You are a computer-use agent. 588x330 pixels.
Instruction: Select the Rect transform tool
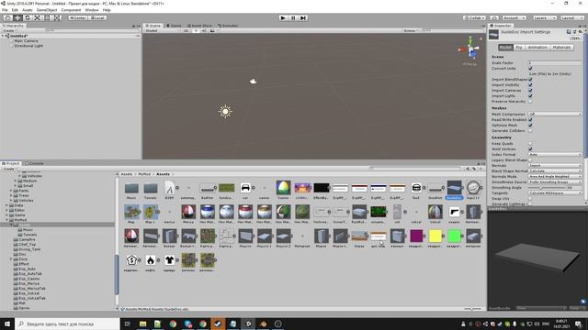(x=47, y=17)
